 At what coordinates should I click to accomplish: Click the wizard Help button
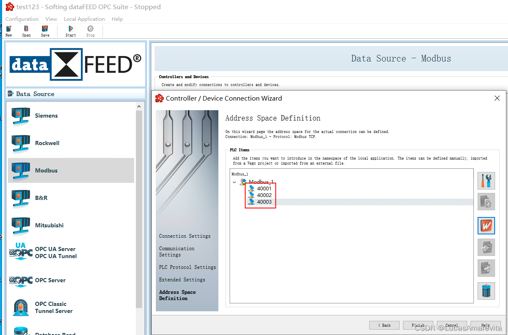coord(485,325)
